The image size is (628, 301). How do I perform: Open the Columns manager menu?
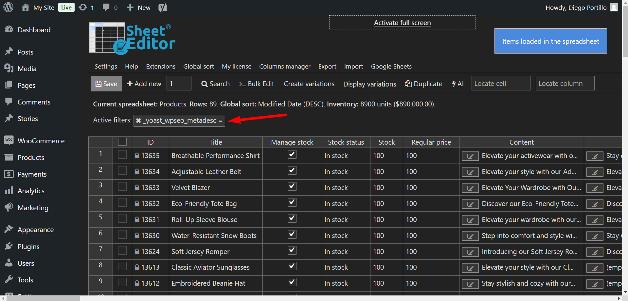tap(284, 66)
